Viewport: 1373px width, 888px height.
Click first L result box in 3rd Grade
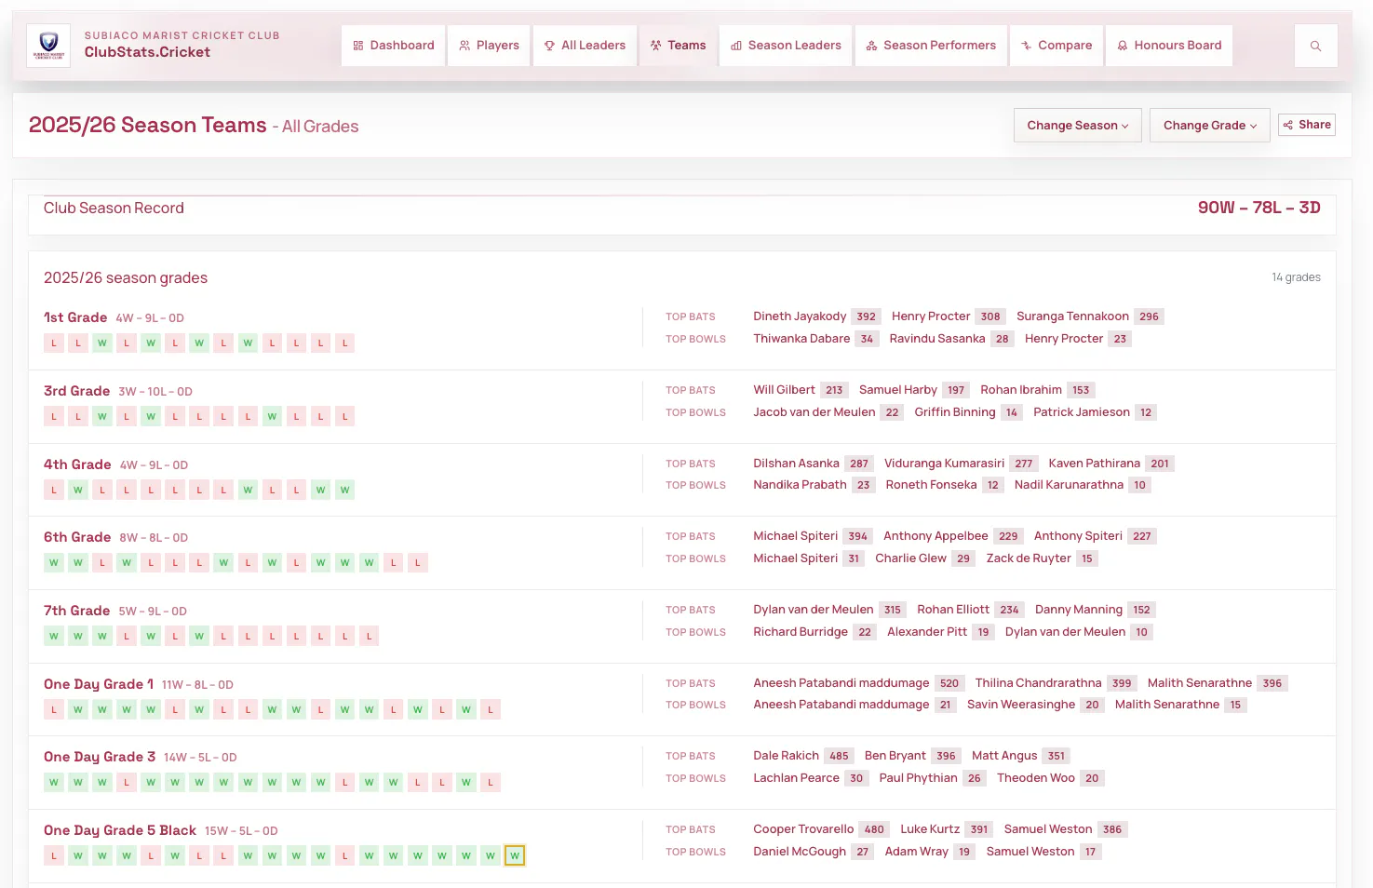pos(54,416)
